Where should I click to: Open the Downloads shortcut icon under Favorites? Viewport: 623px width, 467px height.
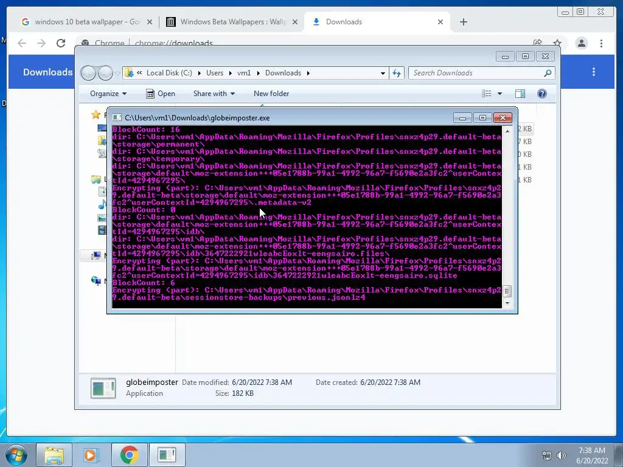(x=102, y=140)
